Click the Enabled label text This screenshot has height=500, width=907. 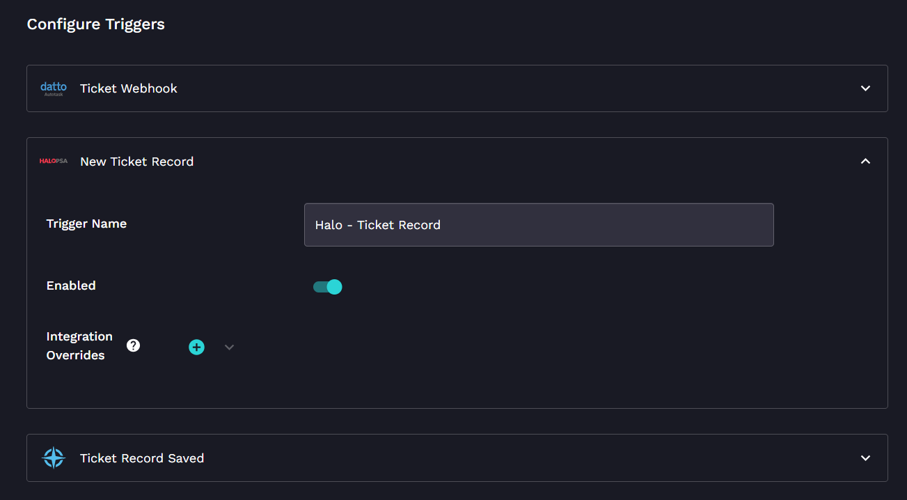coord(71,286)
